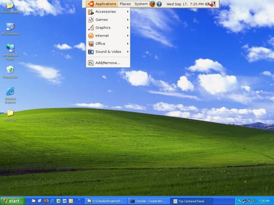Choose Add/Remove... in Applications menu
This screenshot has height=205, width=274.
[108, 63]
